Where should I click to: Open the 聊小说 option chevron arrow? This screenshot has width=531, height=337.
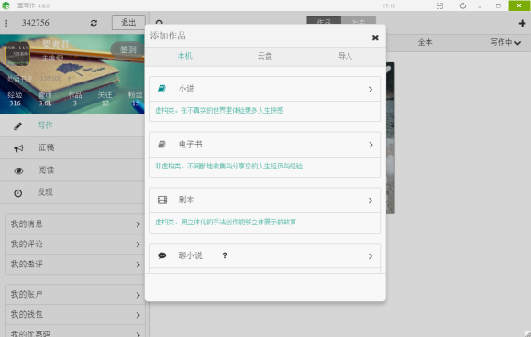pos(371,256)
